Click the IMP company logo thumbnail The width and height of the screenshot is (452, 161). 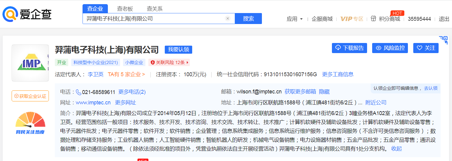pyautogui.click(x=30, y=63)
